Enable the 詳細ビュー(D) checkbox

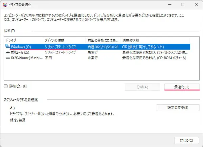pyautogui.click(x=6, y=86)
